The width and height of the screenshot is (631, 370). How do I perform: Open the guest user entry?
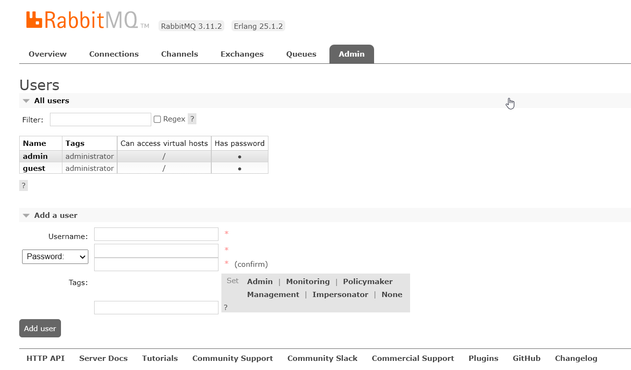(x=34, y=168)
